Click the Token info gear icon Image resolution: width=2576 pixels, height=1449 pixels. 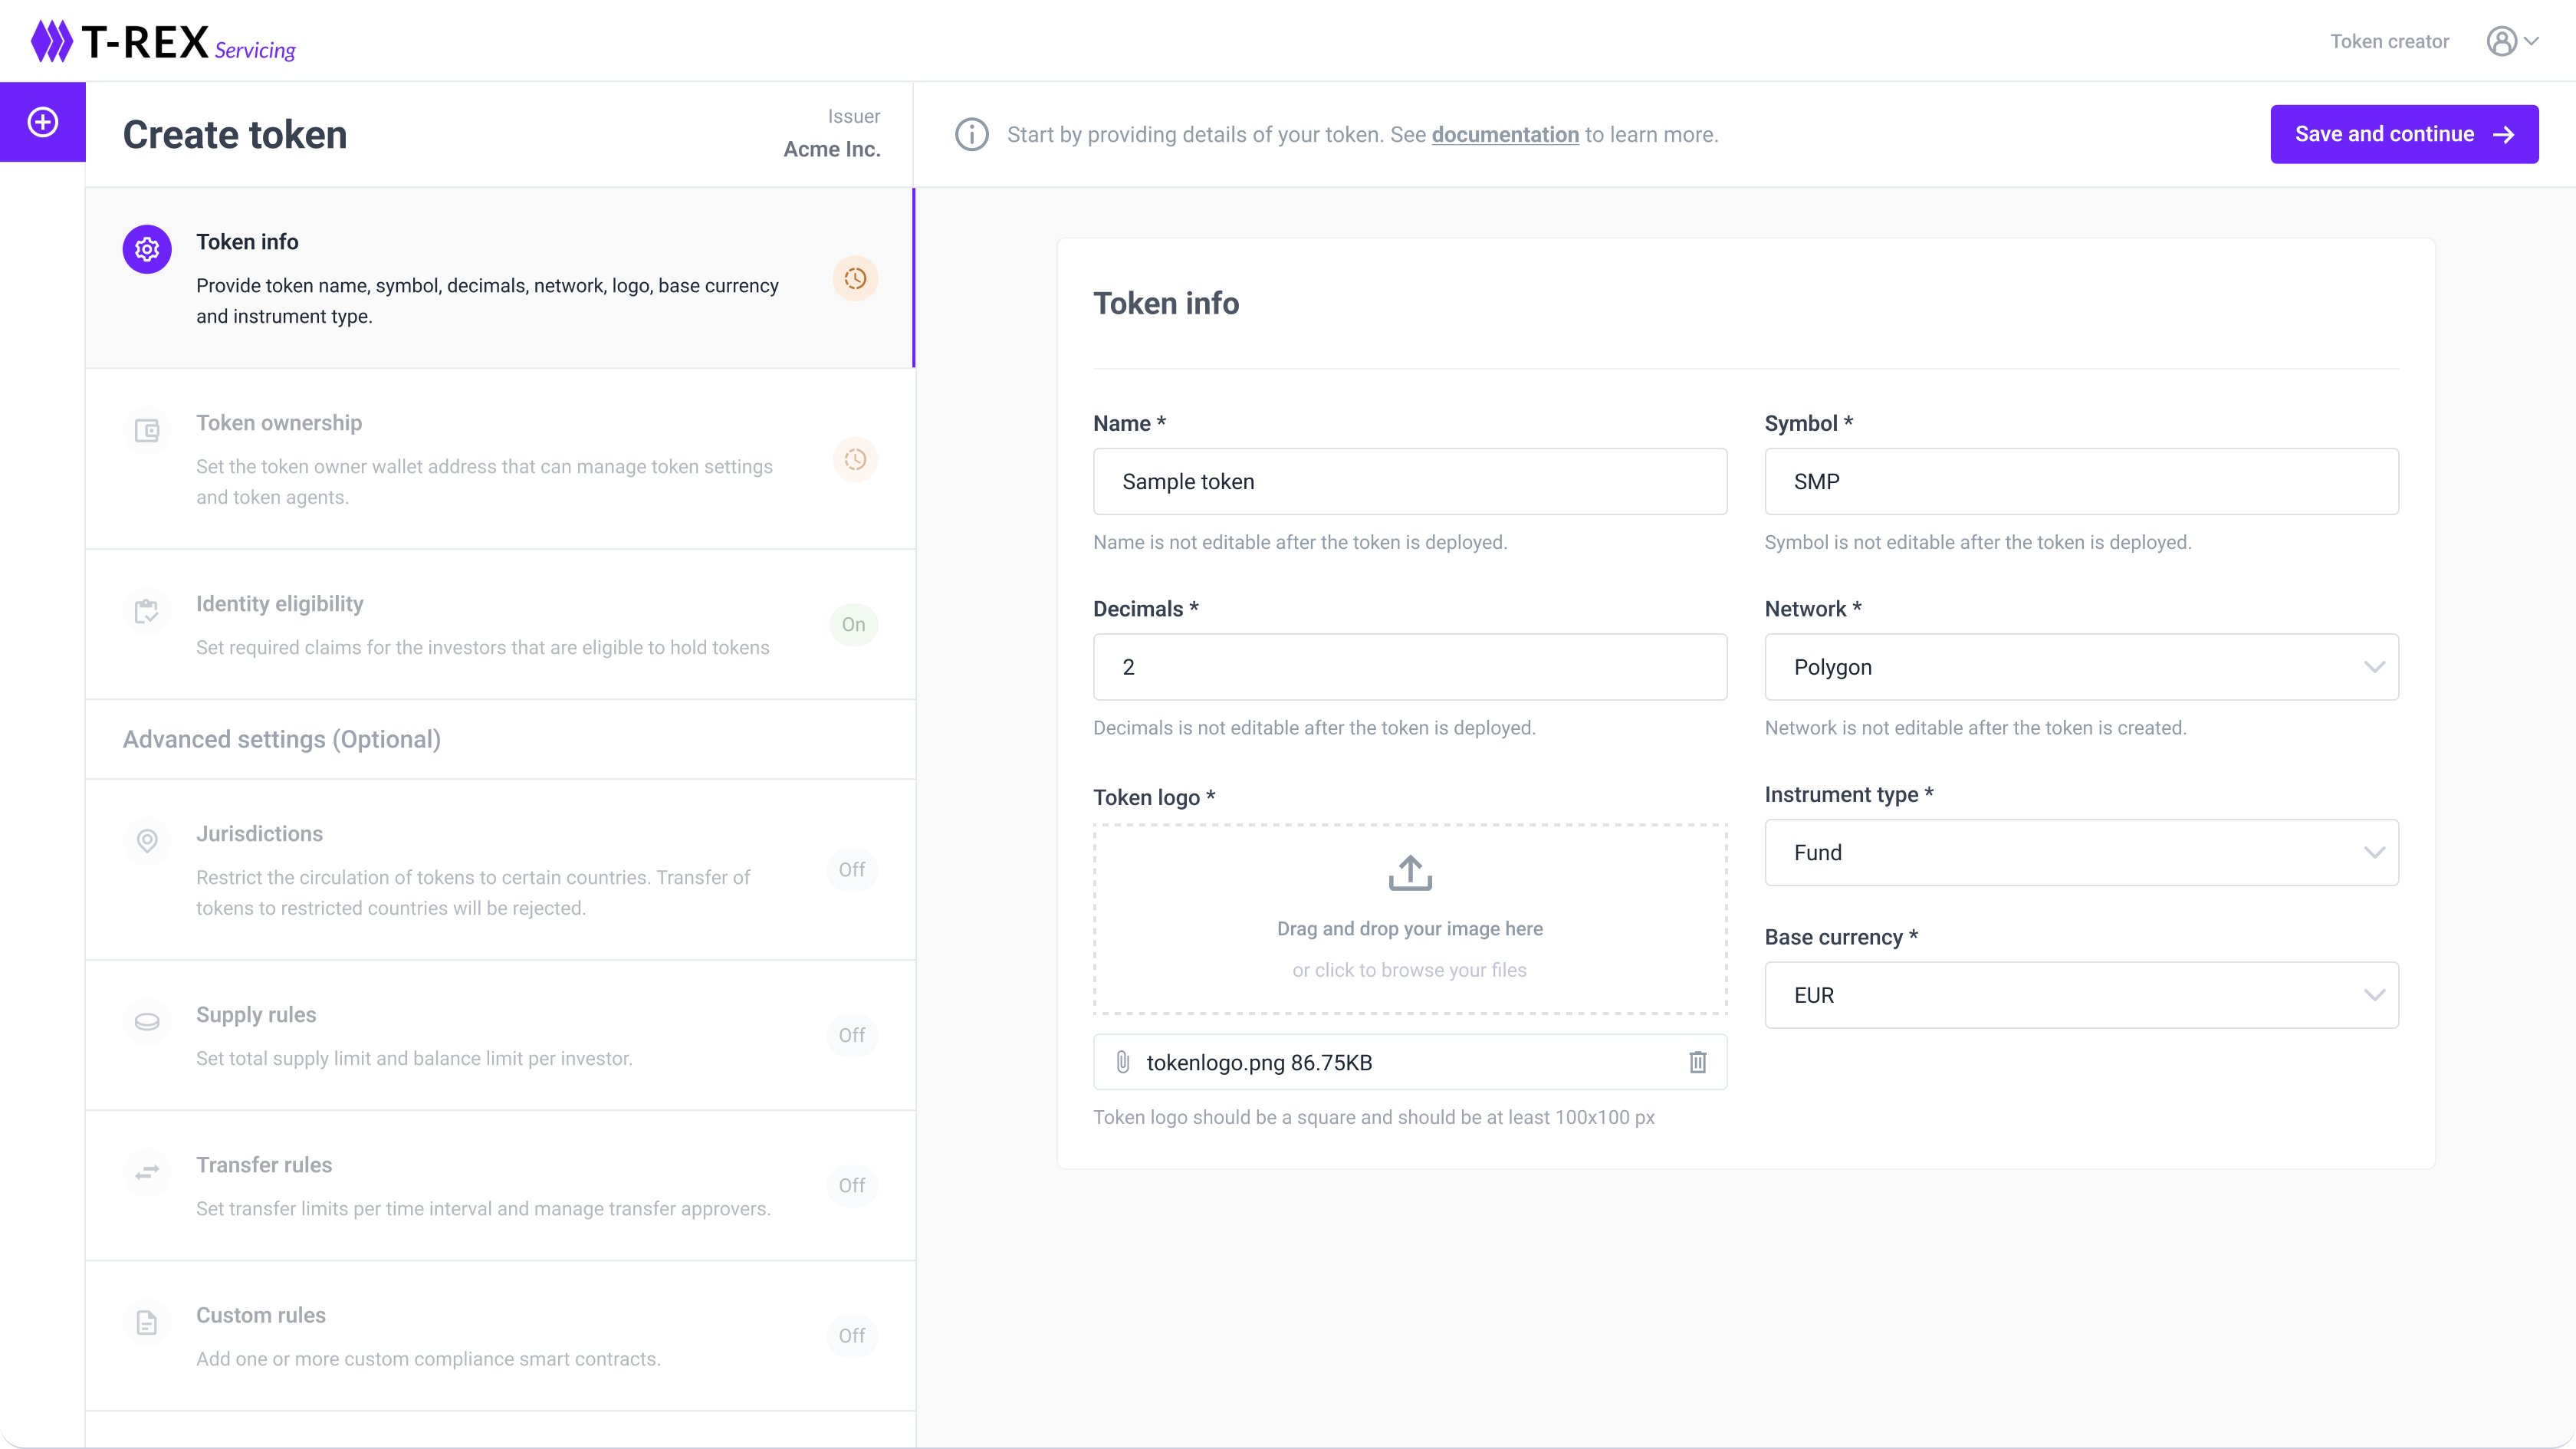[x=147, y=249]
